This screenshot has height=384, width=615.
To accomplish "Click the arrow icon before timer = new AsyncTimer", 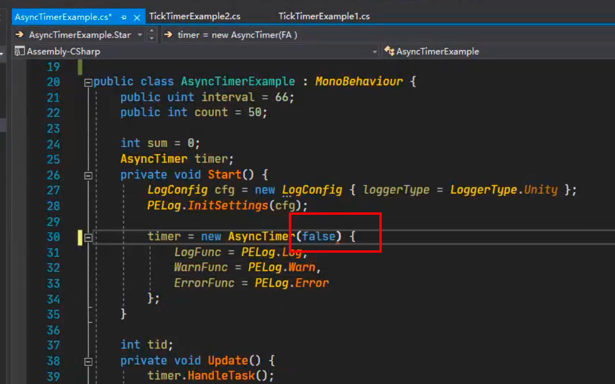I will tap(168, 35).
